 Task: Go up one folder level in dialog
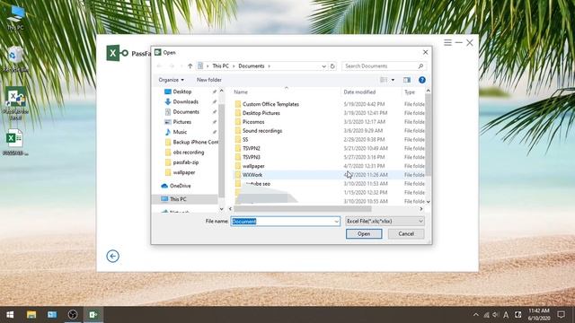pyautogui.click(x=190, y=65)
